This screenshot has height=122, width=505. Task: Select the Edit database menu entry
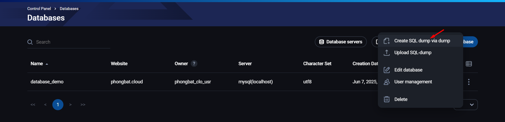coord(408,70)
